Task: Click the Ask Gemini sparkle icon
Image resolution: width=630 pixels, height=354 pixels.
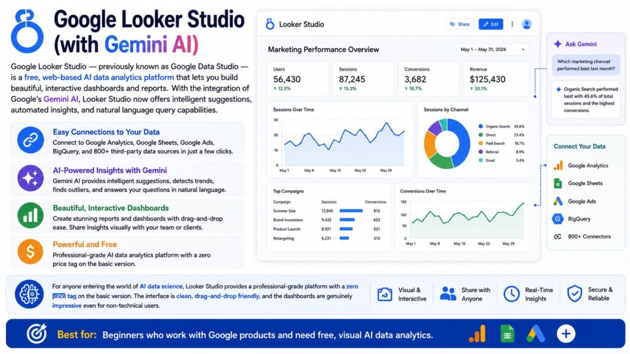Action: click(557, 44)
